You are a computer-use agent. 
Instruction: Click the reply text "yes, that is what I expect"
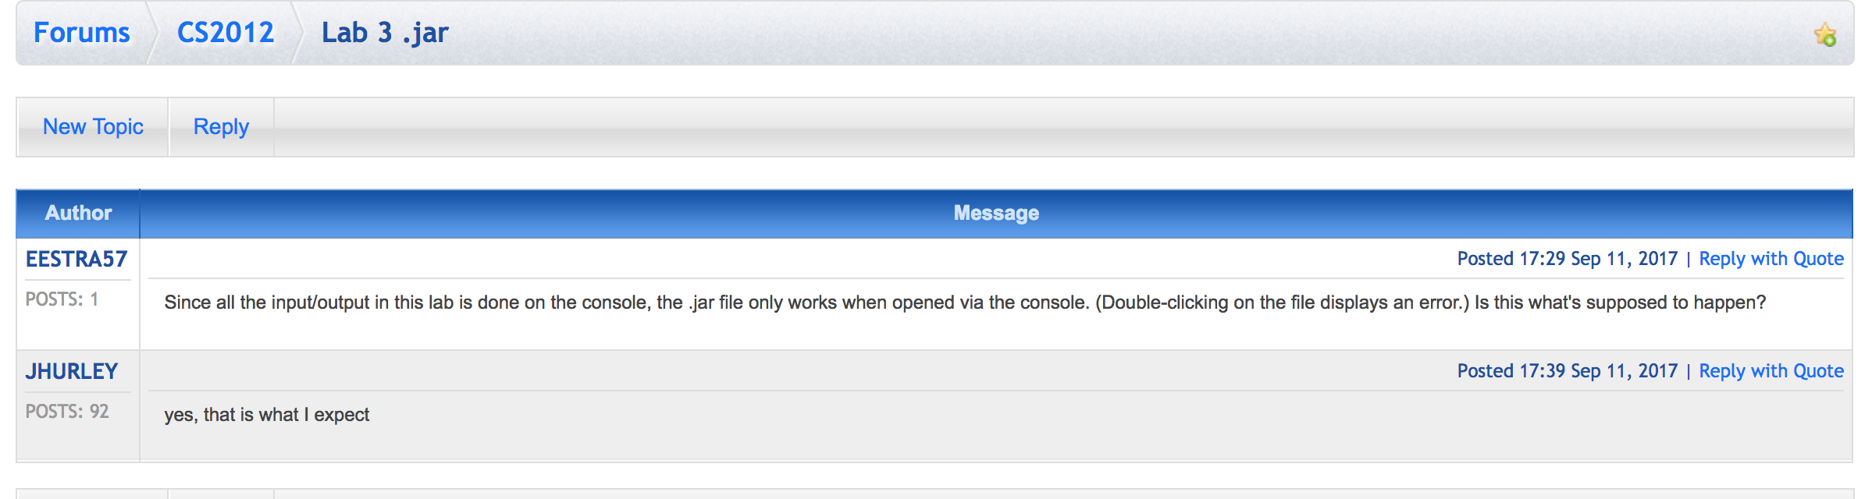click(x=267, y=415)
